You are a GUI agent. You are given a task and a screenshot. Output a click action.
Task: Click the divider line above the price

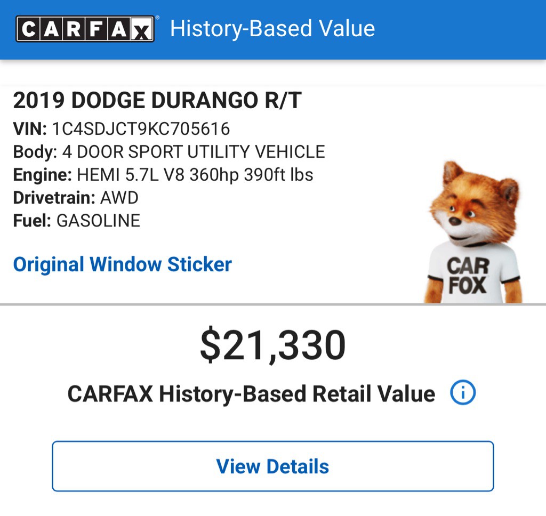pyautogui.click(x=273, y=305)
